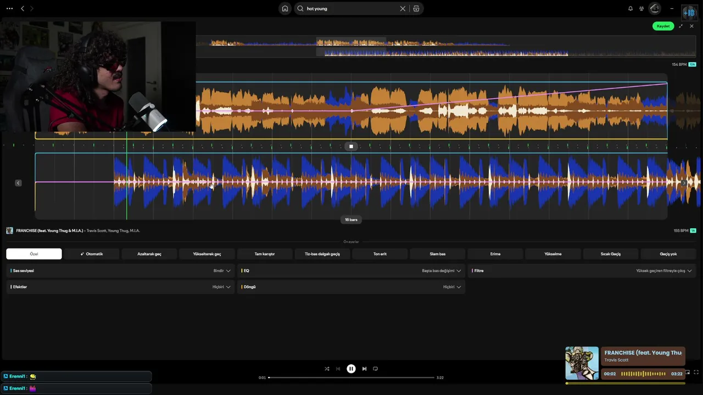Select the Otomatik transition preset
This screenshot has width=703, height=395.
tap(92, 254)
